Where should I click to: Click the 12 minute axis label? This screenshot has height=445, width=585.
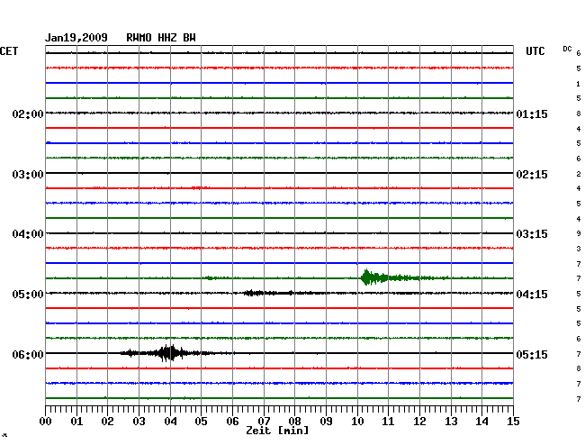point(419,422)
